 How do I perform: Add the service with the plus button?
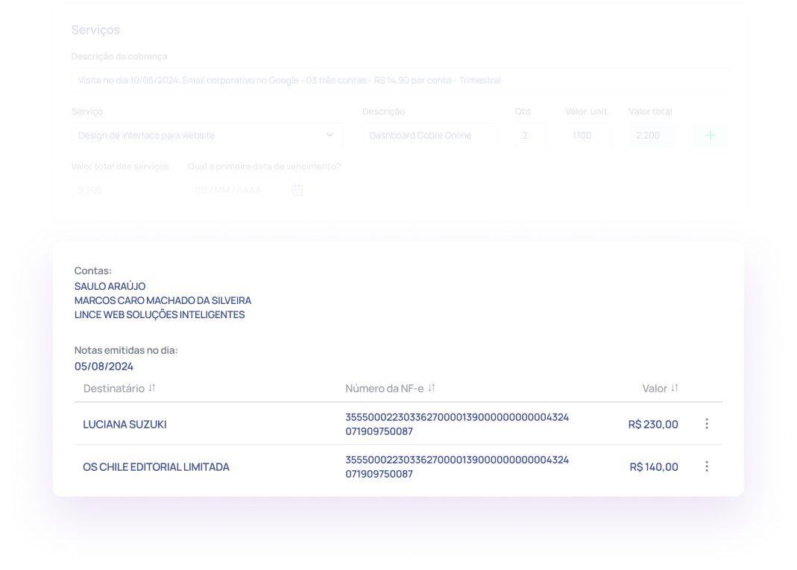coord(711,135)
